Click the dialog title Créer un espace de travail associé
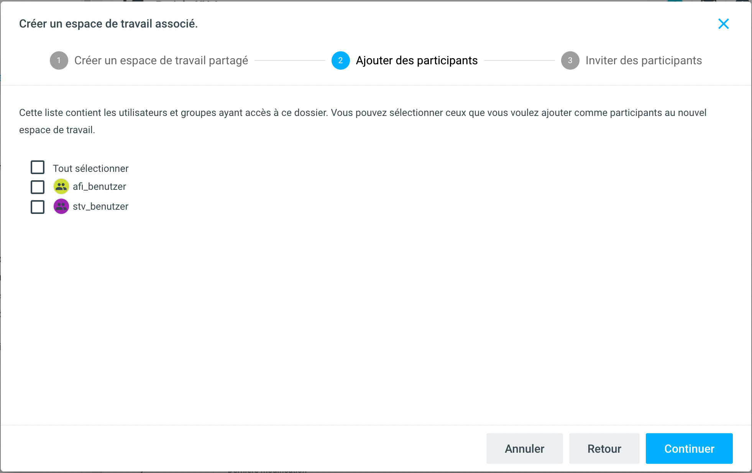The height and width of the screenshot is (473, 752). click(108, 24)
